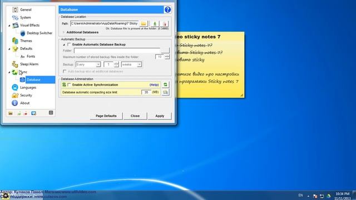Select Defaults in the settings tree
This screenshot has height=200, width=356.
[x=26, y=48]
